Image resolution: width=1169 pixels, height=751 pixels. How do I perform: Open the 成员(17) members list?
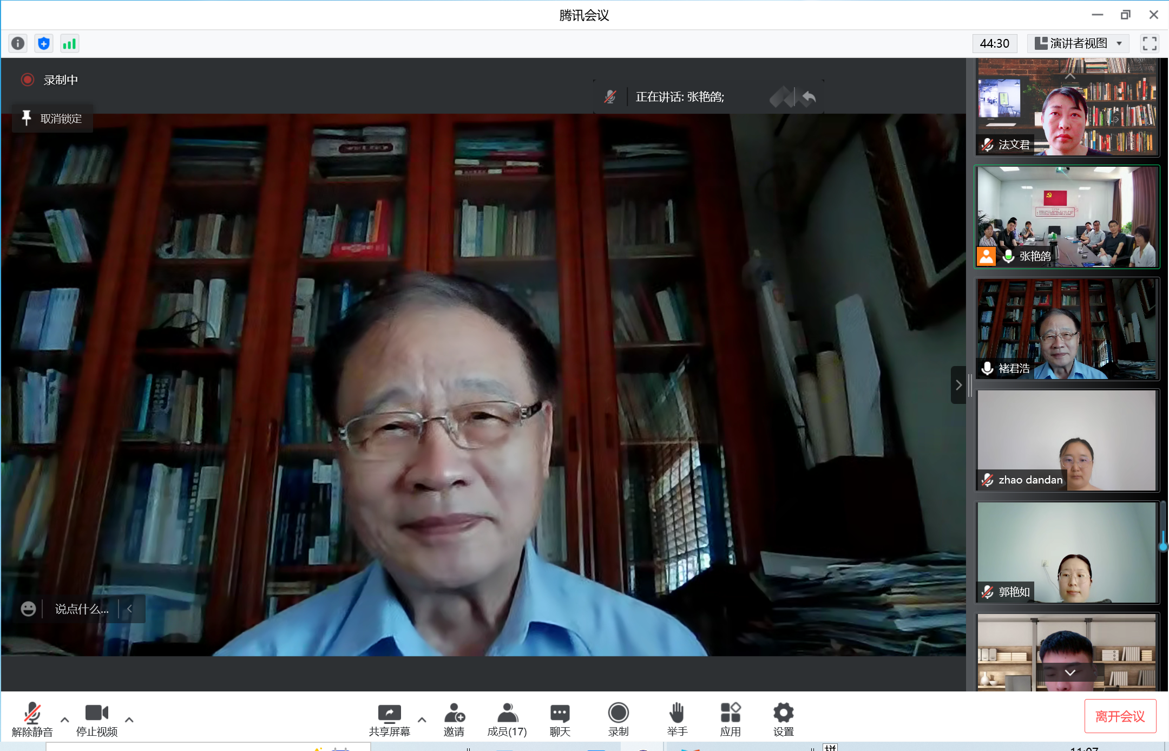[507, 720]
